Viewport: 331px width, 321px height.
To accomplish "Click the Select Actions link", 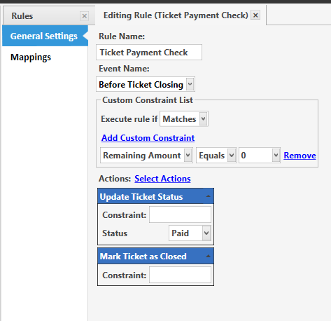I will [162, 179].
